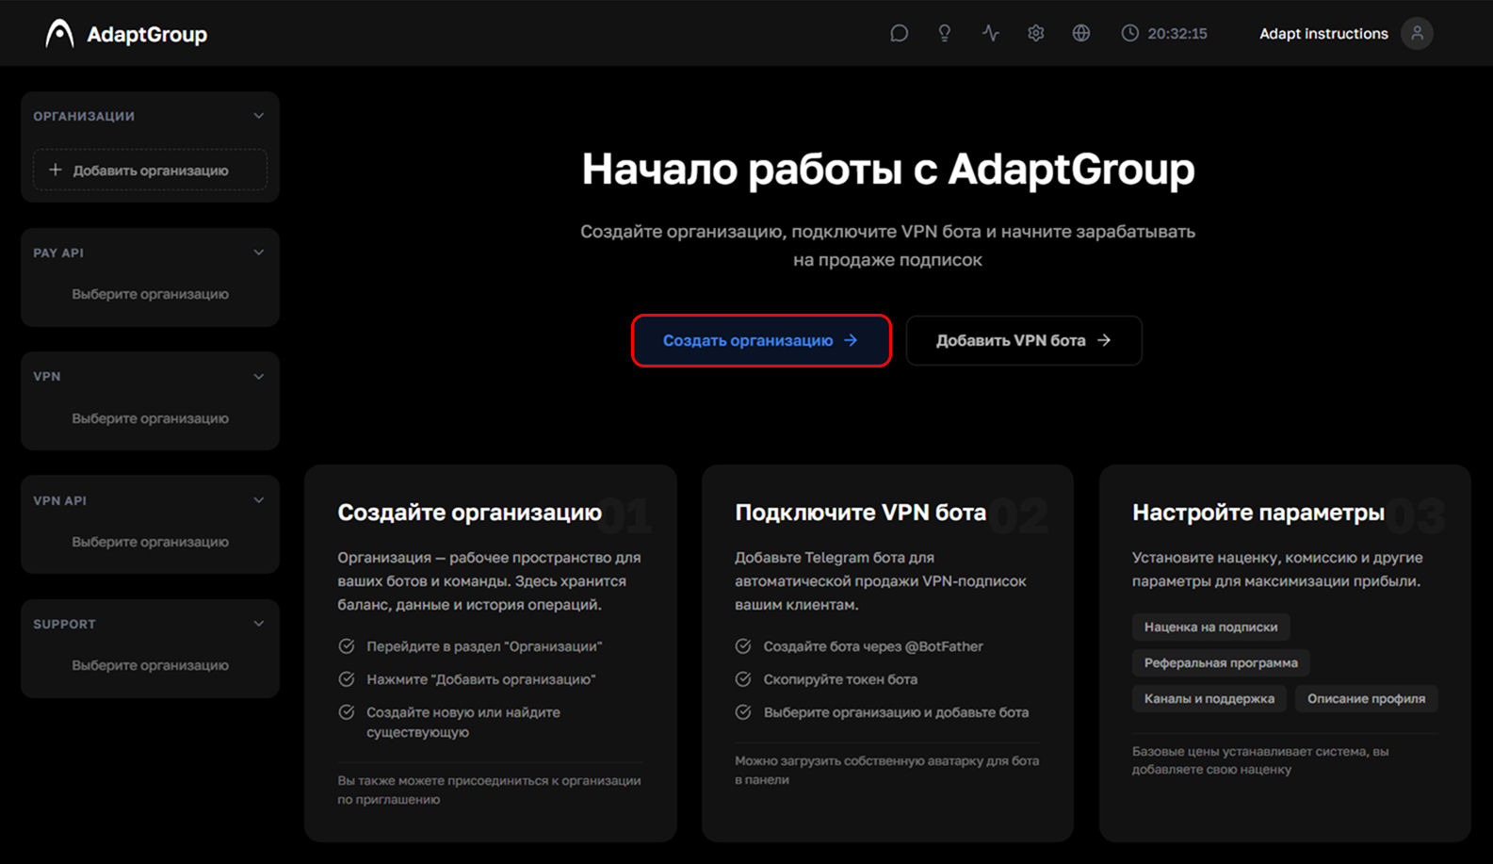This screenshot has height=864, width=1493.
Task: Click the "Добавить VPN бота" button
Action: pos(1024,340)
